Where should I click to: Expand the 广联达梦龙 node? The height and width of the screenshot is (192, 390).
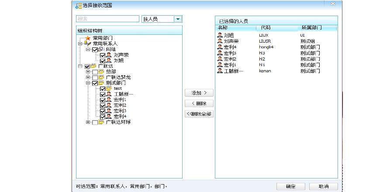point(88,77)
